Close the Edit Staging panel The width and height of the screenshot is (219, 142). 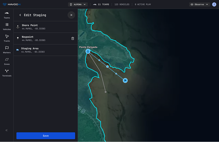(x=71, y=15)
